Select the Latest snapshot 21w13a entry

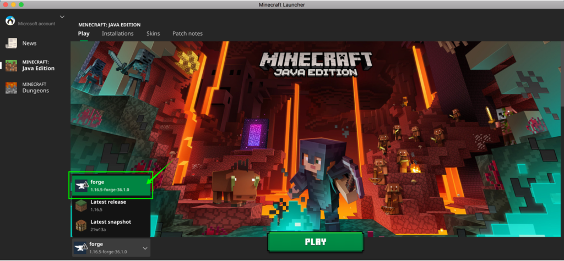pos(110,225)
